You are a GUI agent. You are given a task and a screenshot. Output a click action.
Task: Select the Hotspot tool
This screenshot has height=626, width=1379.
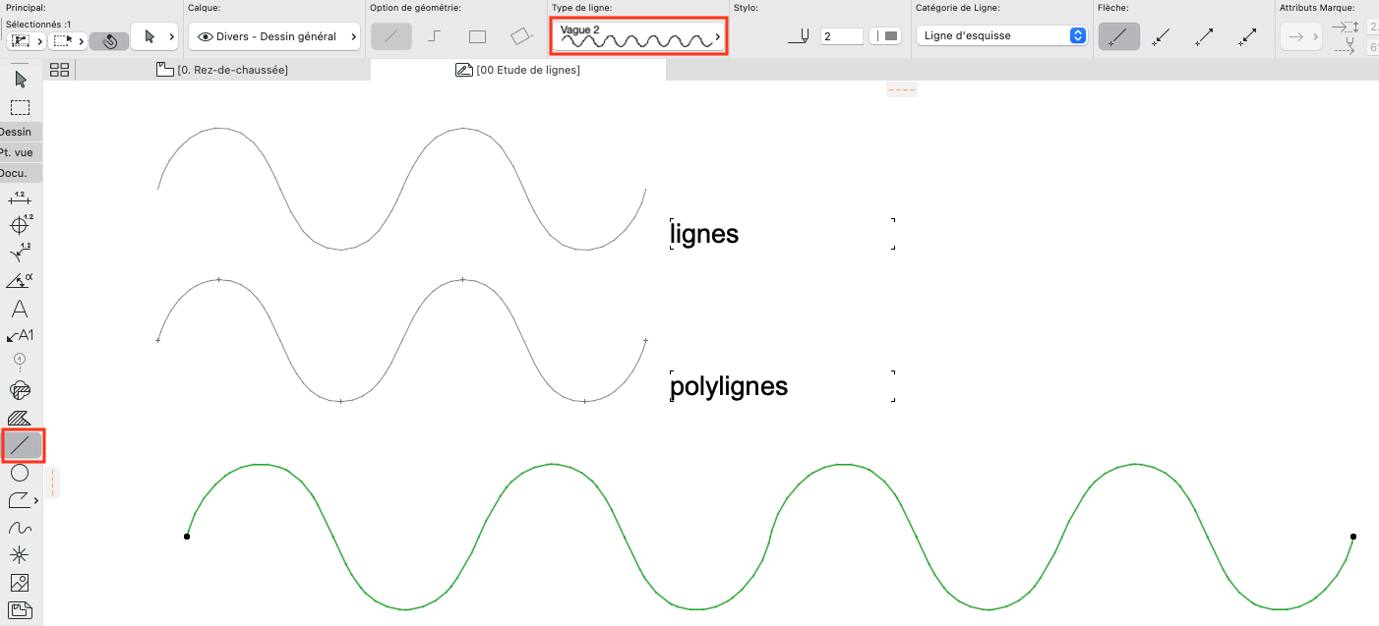[x=20, y=555]
